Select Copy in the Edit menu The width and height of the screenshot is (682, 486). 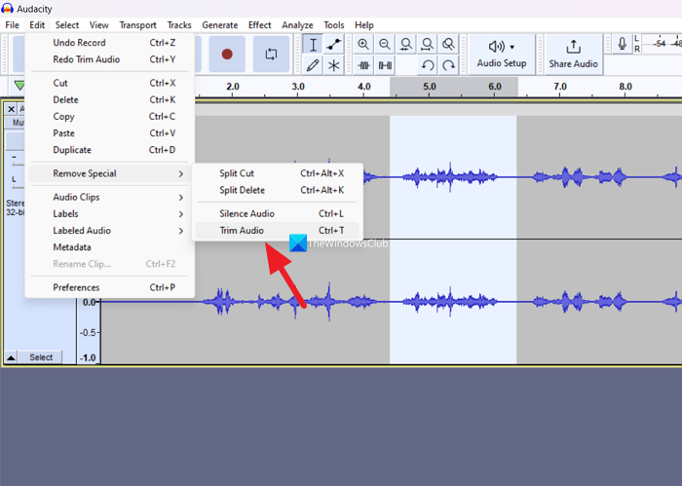(109, 117)
